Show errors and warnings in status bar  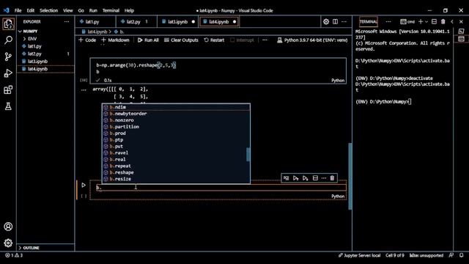[14, 255]
